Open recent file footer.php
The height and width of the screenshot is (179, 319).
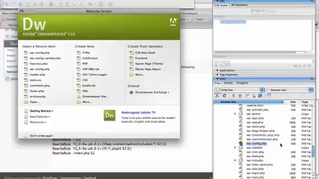click(37, 91)
